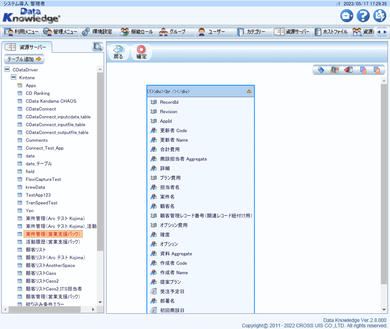Click the text type icon beside 更新者 Code
This screenshot has height=329, width=390.
(x=153, y=131)
